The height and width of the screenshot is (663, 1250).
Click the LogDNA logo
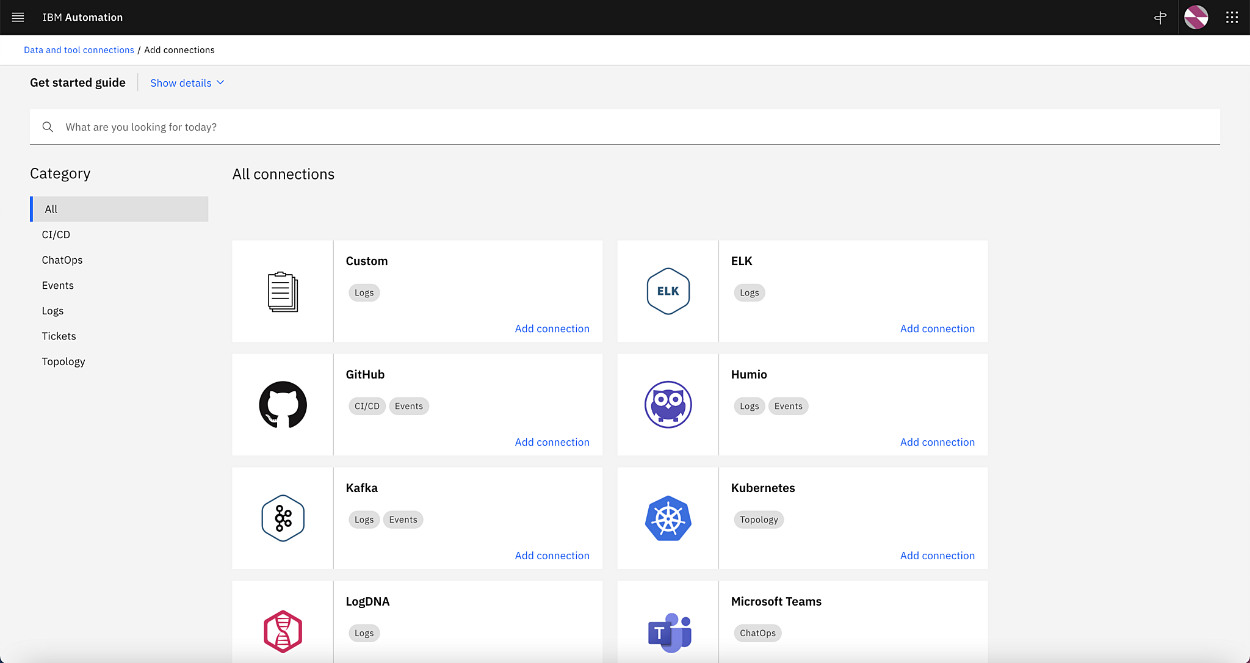(283, 631)
